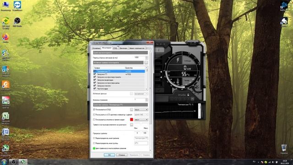The image size is (293, 165).
Task: Click the save profile icon in Afterburner
Action: tap(192, 99)
